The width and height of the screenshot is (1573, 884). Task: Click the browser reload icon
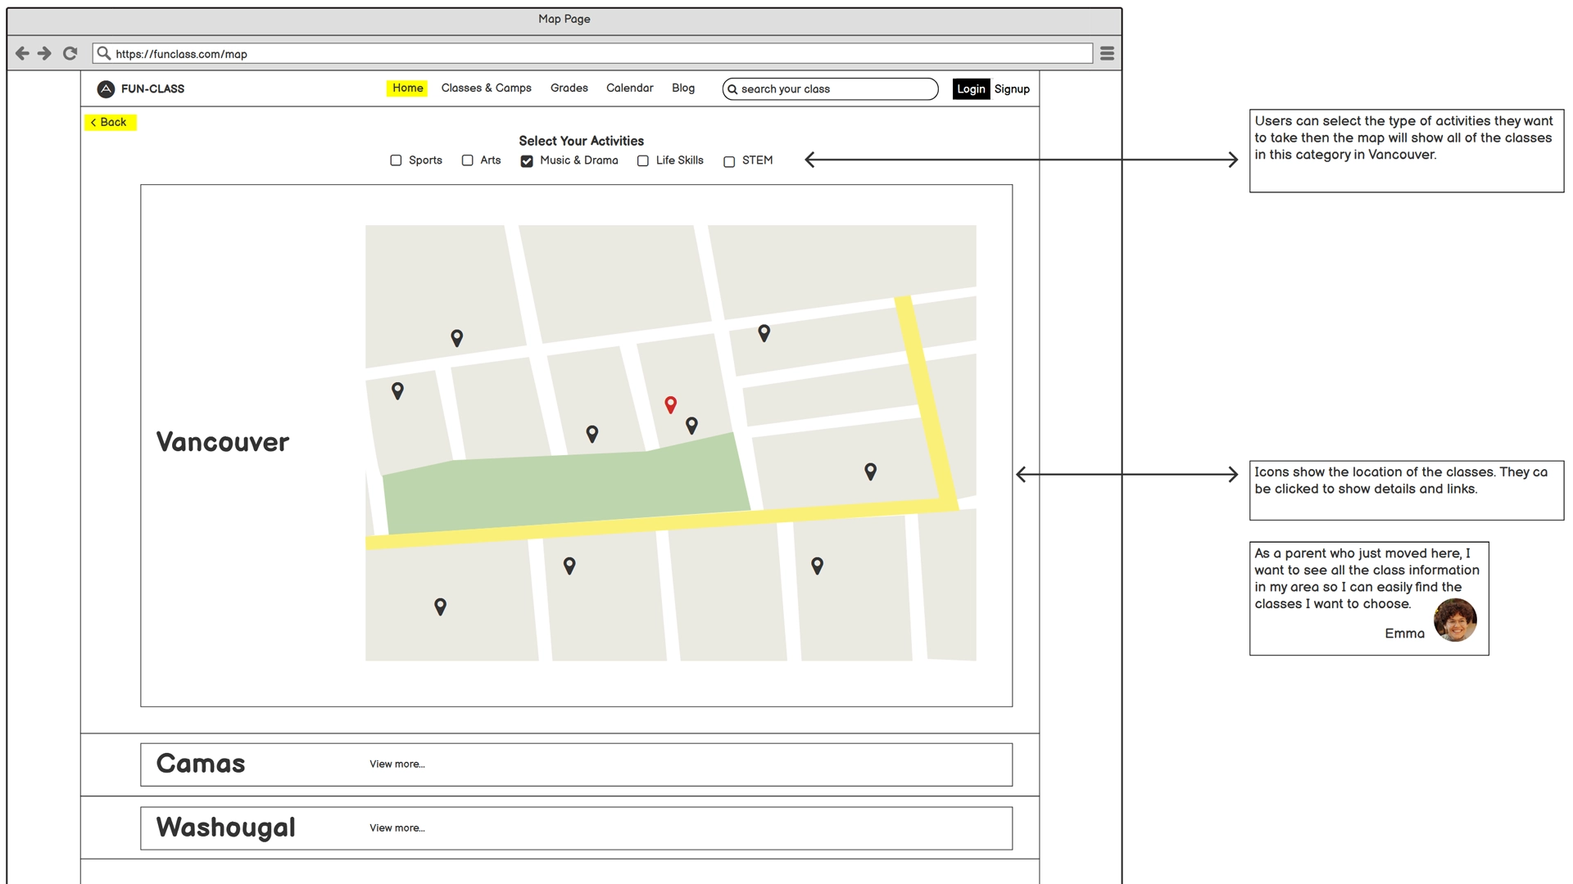pos(70,53)
